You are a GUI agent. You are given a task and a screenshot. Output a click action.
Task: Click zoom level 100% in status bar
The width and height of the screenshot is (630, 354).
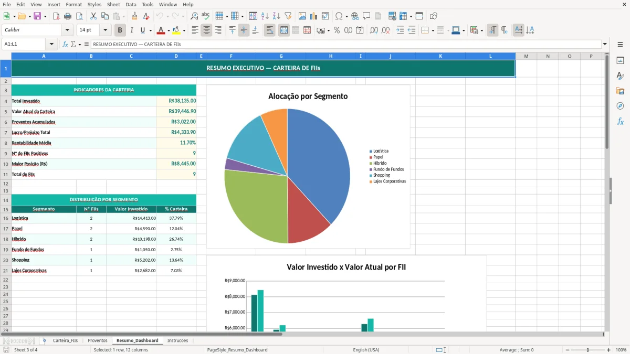point(621,350)
